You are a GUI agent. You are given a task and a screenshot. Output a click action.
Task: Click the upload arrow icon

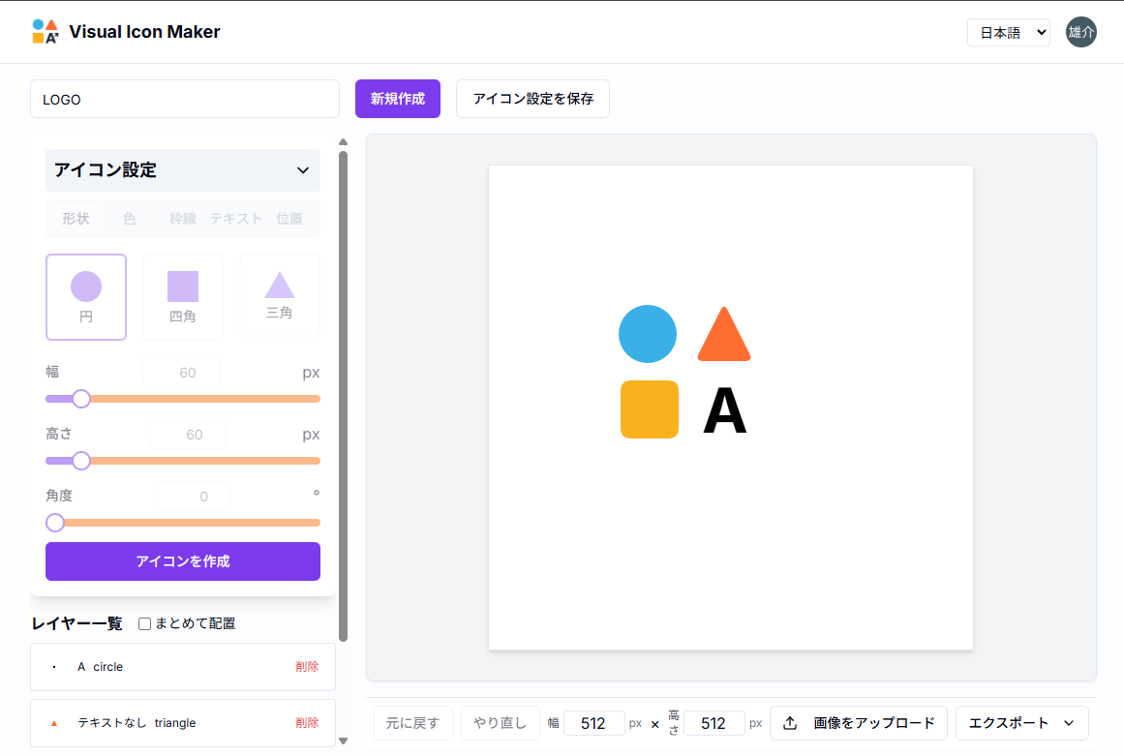[790, 723]
